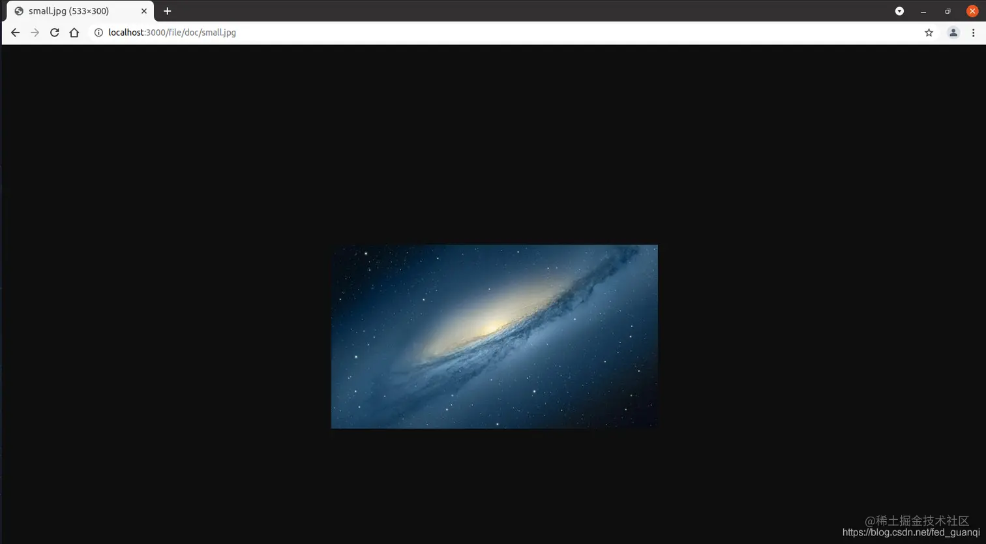Click the globe favicon on small.jpg tab

19,11
